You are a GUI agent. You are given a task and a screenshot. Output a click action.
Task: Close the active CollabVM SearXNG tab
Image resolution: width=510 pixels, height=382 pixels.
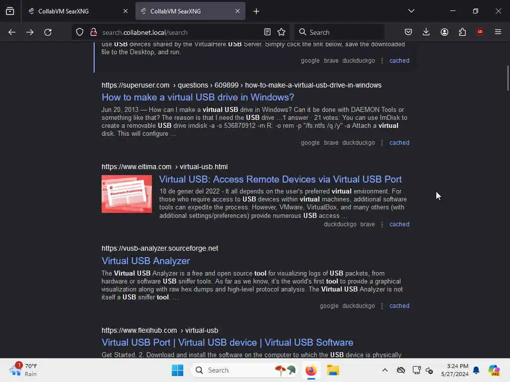pos(238,11)
